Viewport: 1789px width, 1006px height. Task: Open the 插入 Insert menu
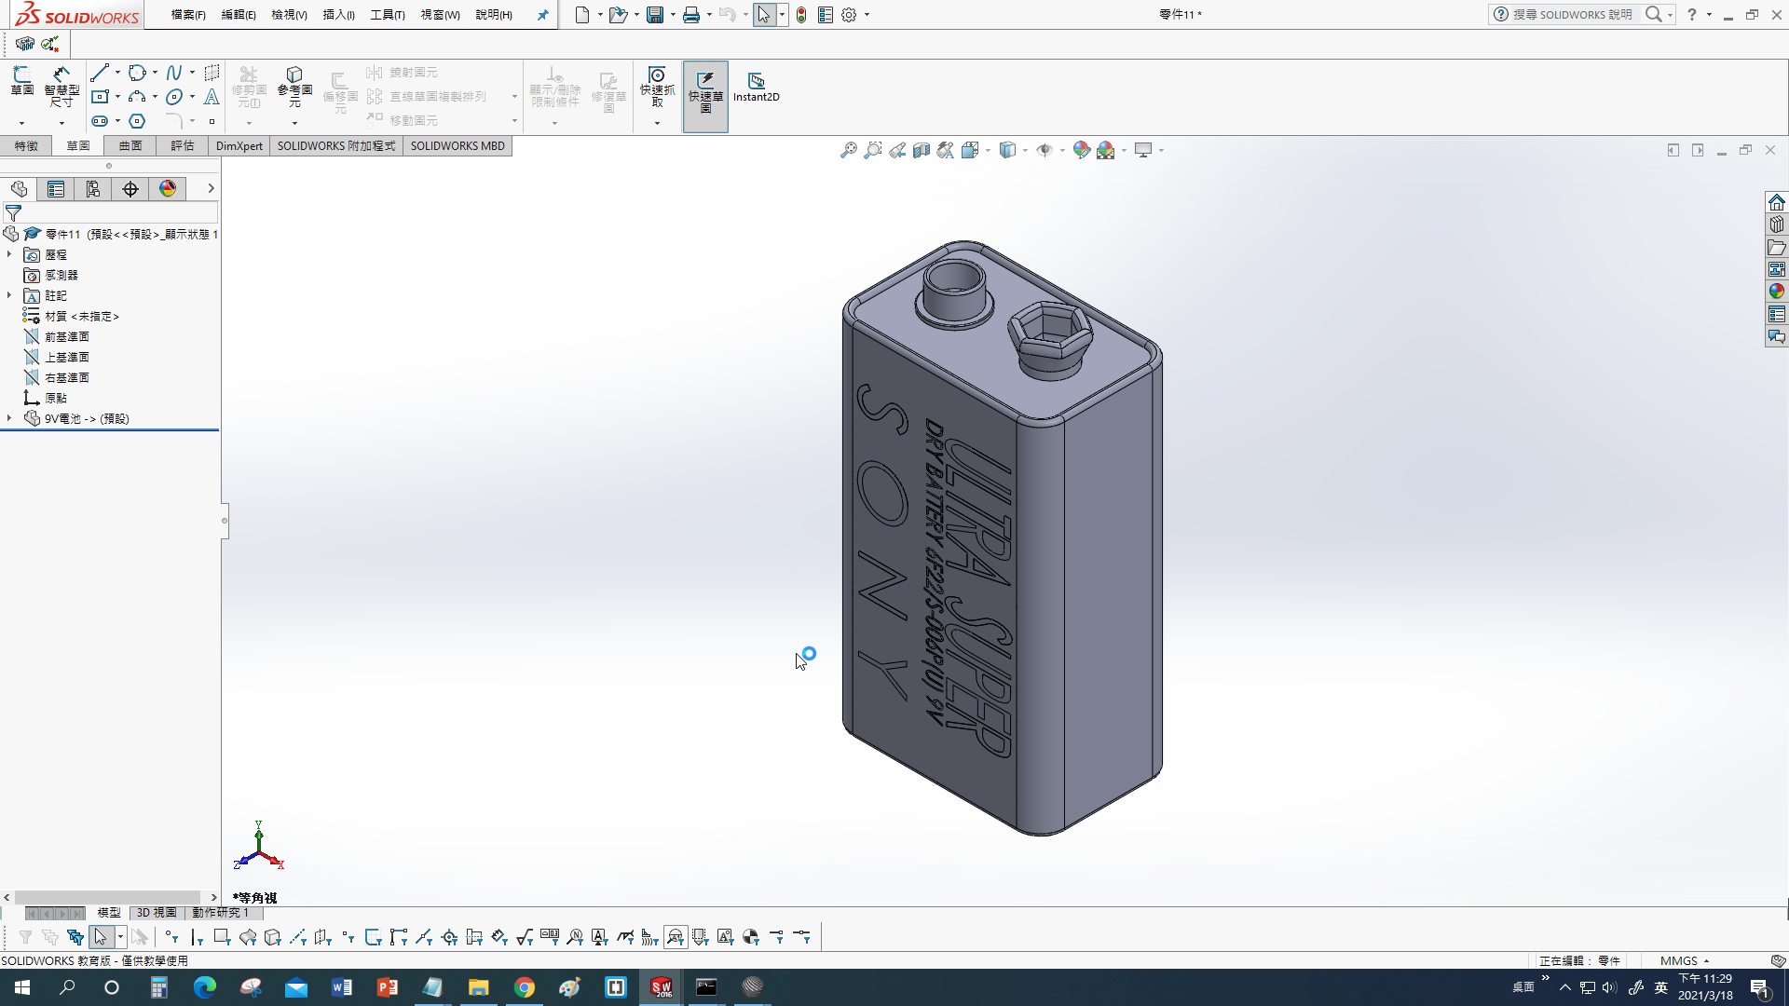(338, 15)
